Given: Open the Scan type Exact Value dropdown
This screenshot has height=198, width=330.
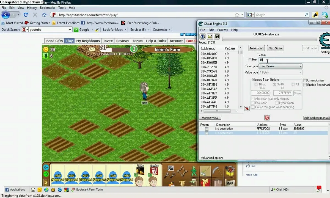Looking at the screenshot, I should pyautogui.click(x=280, y=66).
